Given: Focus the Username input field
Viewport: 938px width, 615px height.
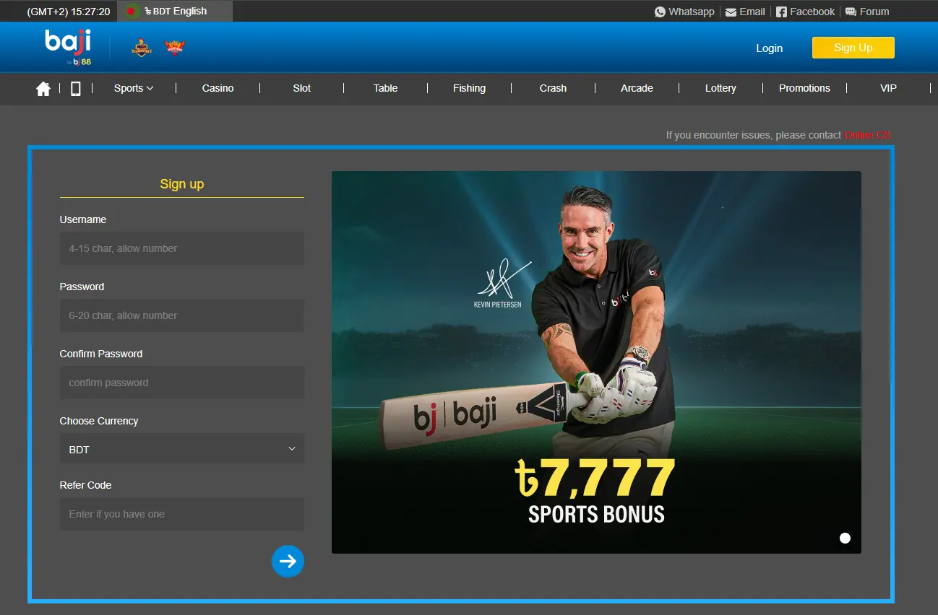Looking at the screenshot, I should coord(181,248).
